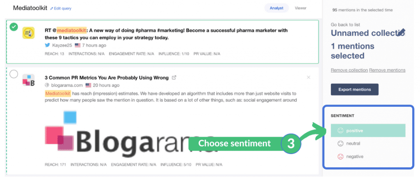Click the Remove collection link
Viewport: 420px width, 179px height.
(x=349, y=70)
